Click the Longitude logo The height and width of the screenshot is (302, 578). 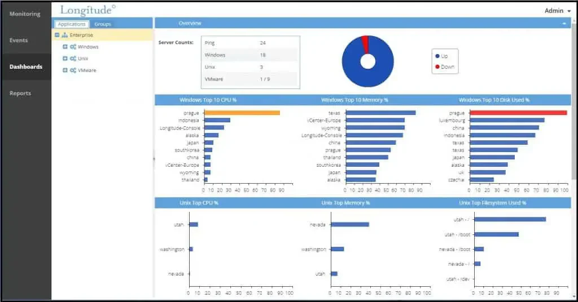pos(87,10)
